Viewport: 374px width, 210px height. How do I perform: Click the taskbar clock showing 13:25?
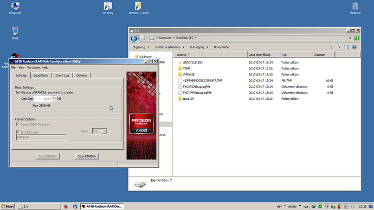pos(363,206)
